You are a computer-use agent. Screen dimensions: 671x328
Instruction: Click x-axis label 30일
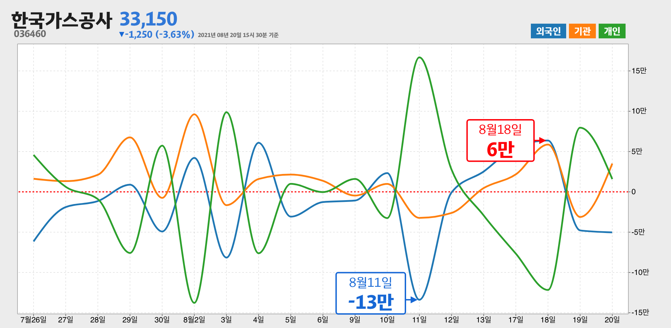coord(162,320)
